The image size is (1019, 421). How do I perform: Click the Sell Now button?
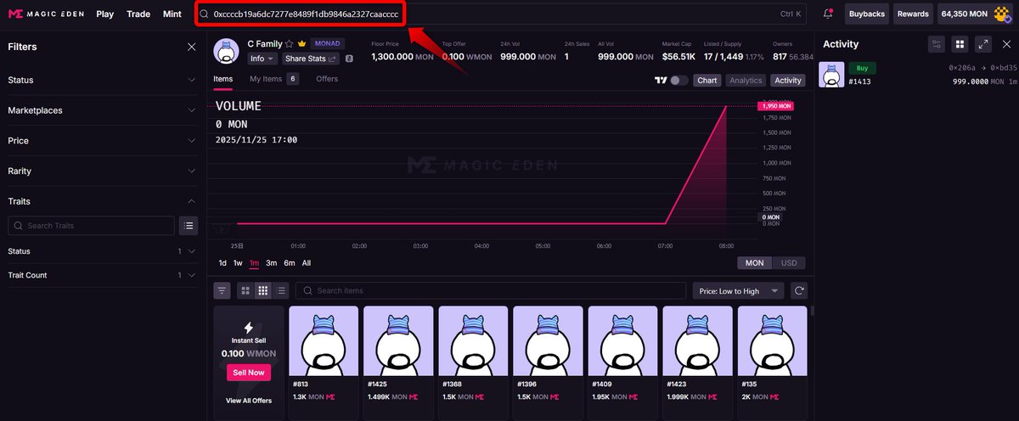[x=249, y=373]
